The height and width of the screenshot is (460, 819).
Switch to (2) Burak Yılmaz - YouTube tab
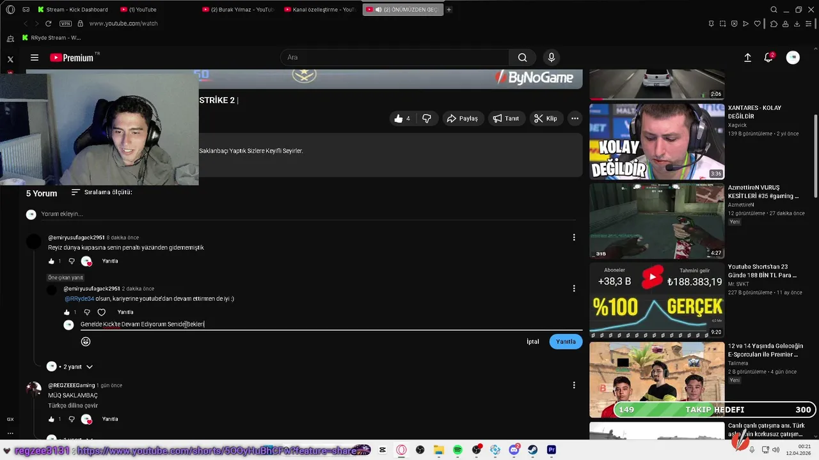pyautogui.click(x=238, y=10)
